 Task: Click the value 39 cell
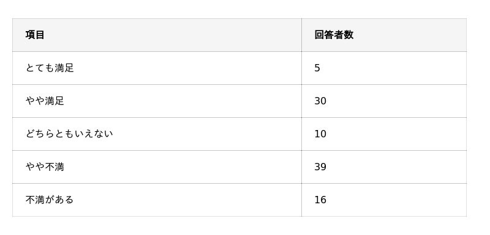tap(384, 167)
